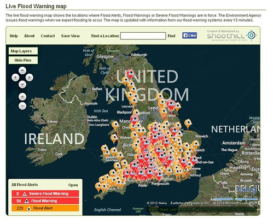This screenshot has width=273, height=224.
Task: Click the Irish Sea label
Action: pyautogui.click(x=101, y=111)
